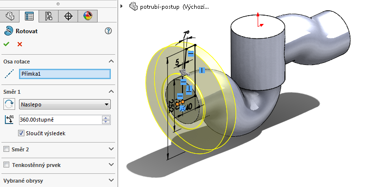
Task: Open Rotovat help question mark icon
Action: pyautogui.click(x=108, y=31)
